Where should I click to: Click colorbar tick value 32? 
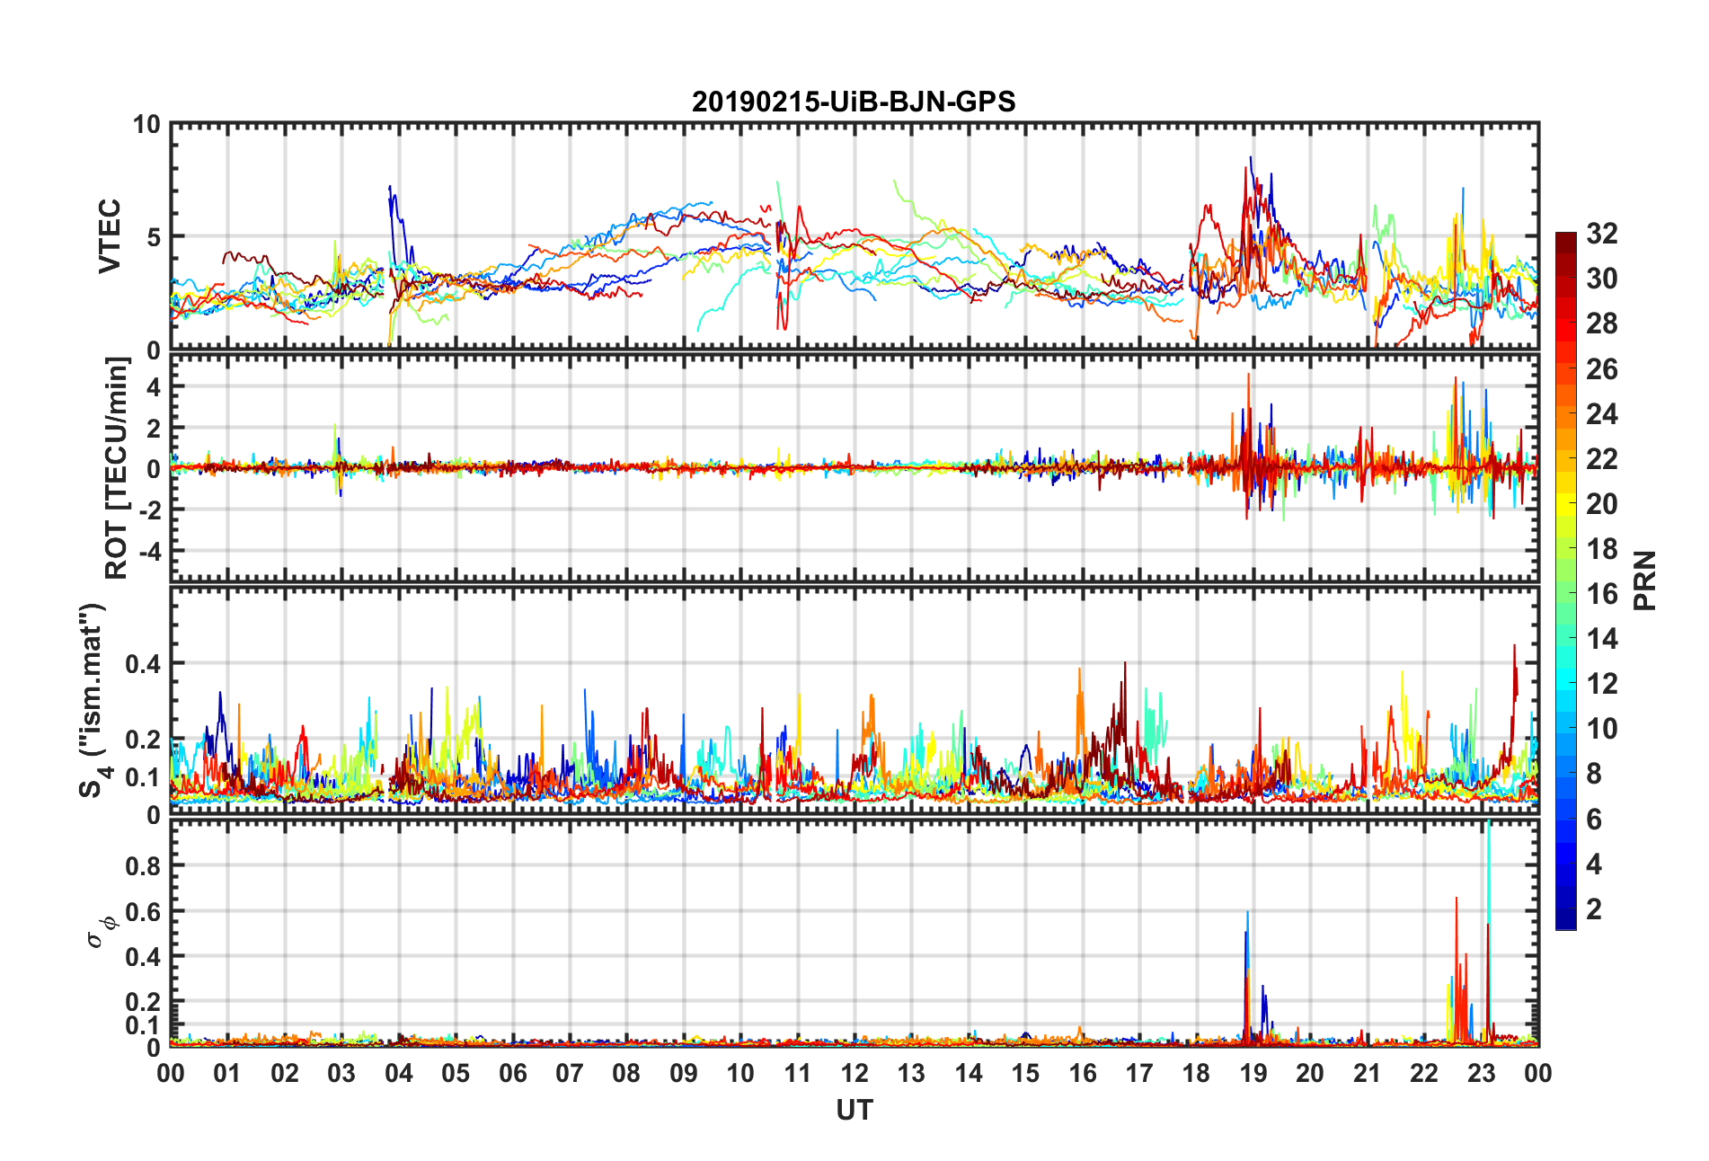click(1601, 234)
